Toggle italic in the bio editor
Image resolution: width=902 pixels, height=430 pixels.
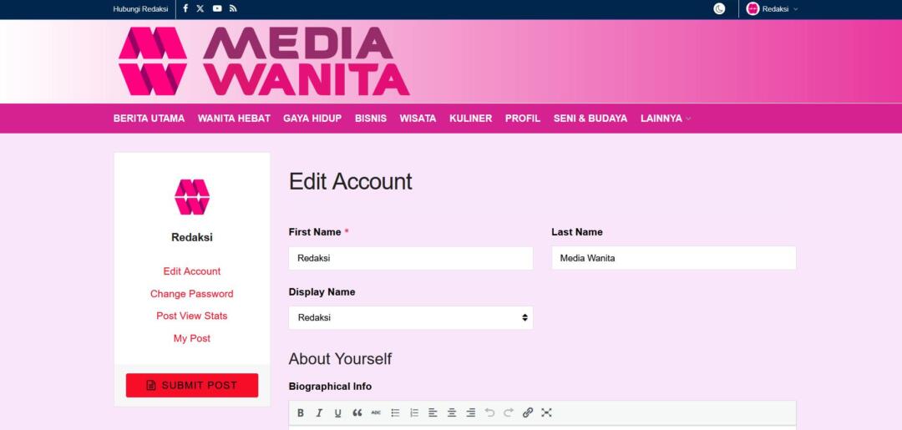point(319,412)
